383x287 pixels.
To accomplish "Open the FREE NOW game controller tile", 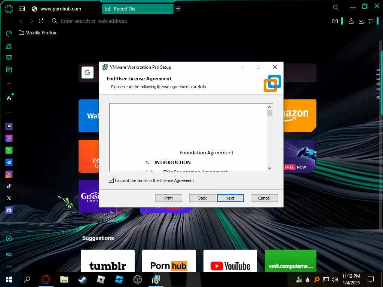I will pos(300,156).
